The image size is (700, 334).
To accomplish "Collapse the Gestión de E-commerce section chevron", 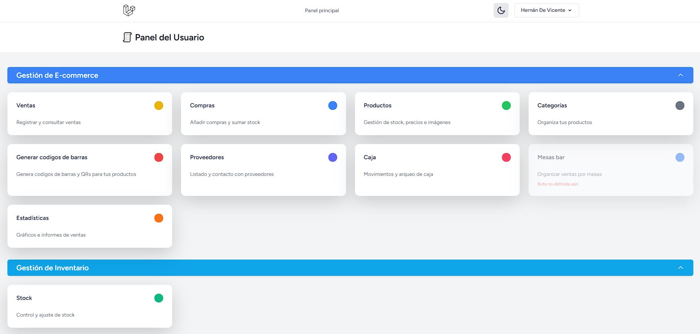I will (x=680, y=75).
